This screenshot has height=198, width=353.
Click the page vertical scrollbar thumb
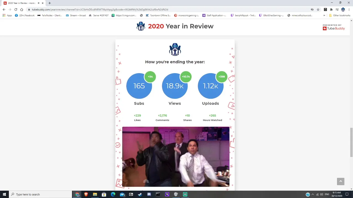point(351,142)
